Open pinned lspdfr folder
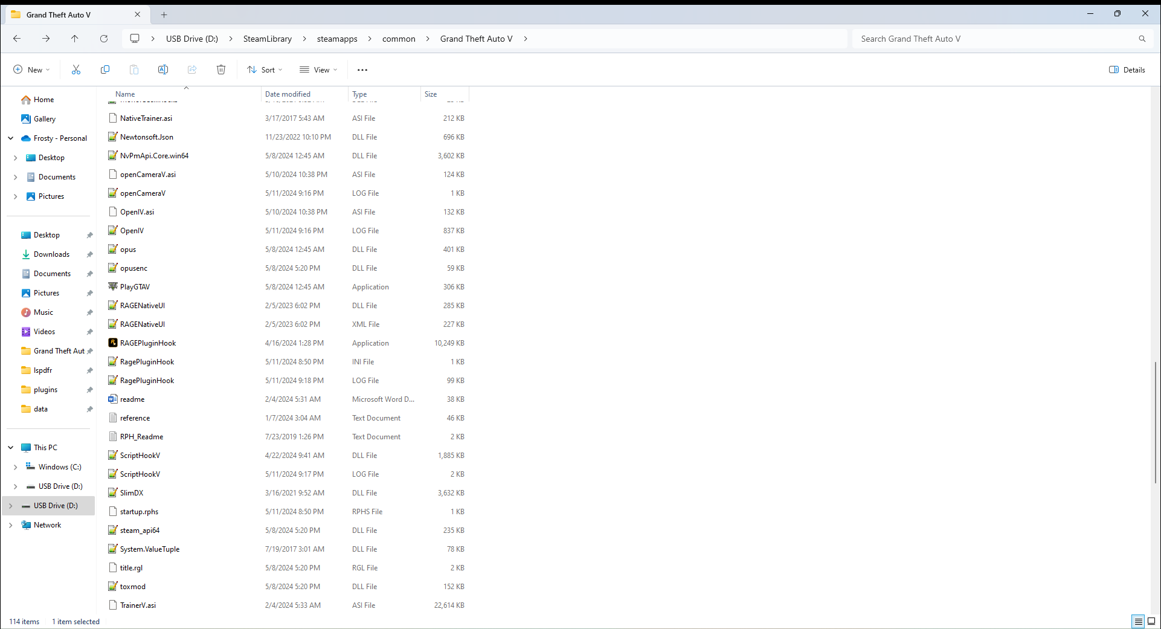Screen dimensions: 1161x629 pyautogui.click(x=43, y=370)
